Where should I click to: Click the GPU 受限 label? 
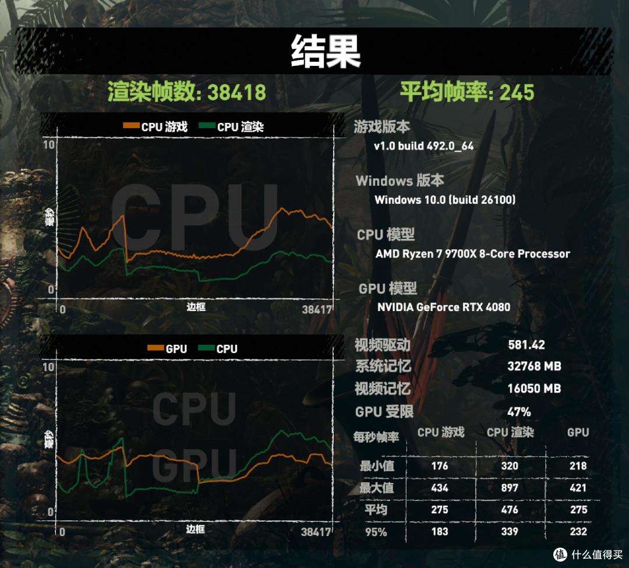click(384, 412)
